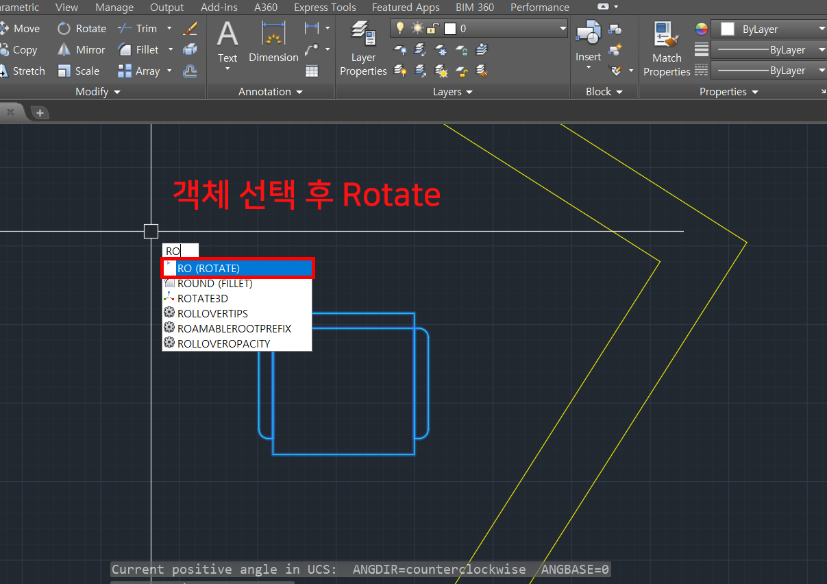Image resolution: width=827 pixels, height=584 pixels.
Task: Select the Mirror tool
Action: point(81,49)
